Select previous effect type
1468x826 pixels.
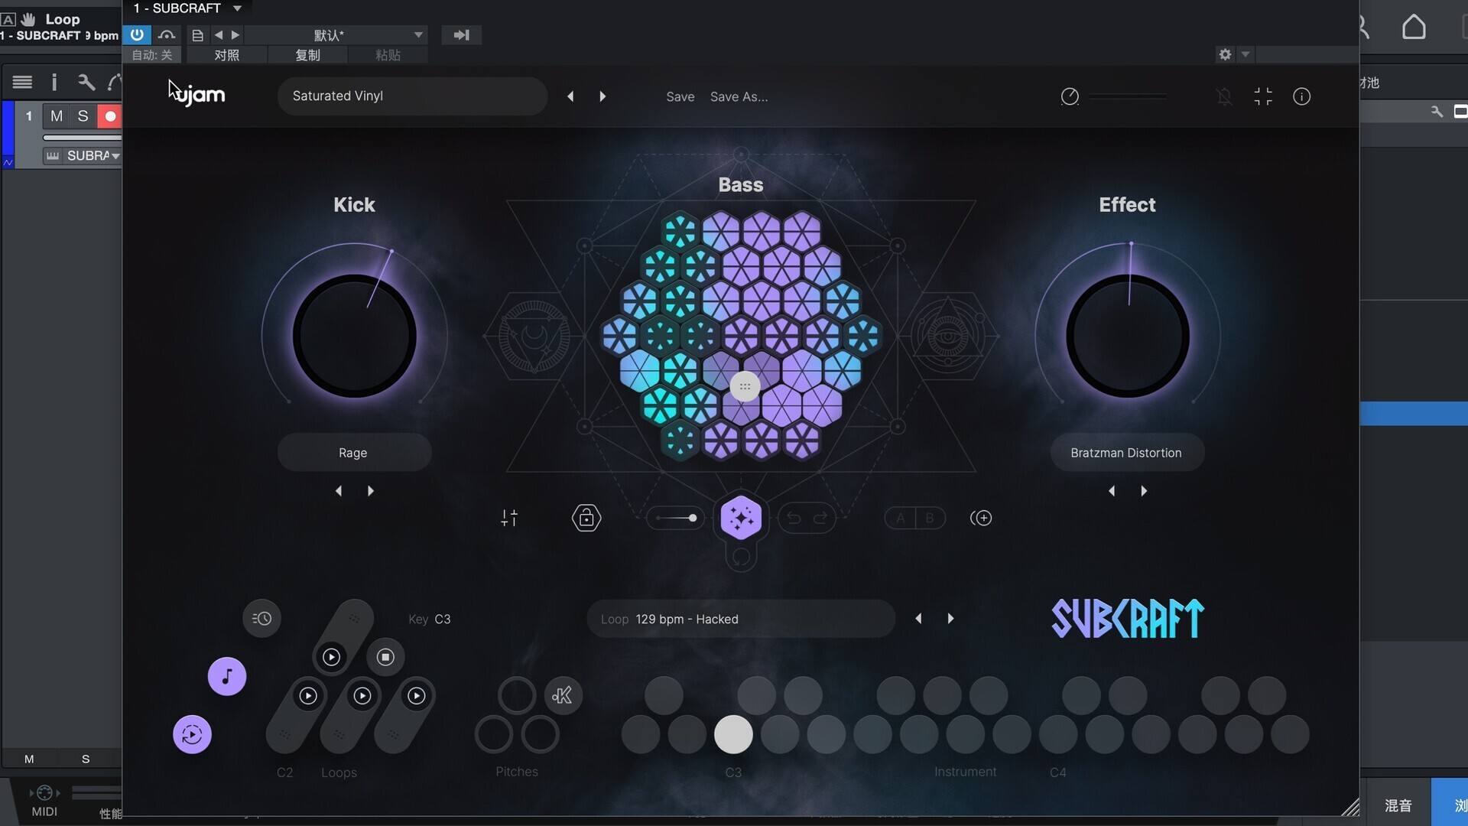click(x=1112, y=491)
